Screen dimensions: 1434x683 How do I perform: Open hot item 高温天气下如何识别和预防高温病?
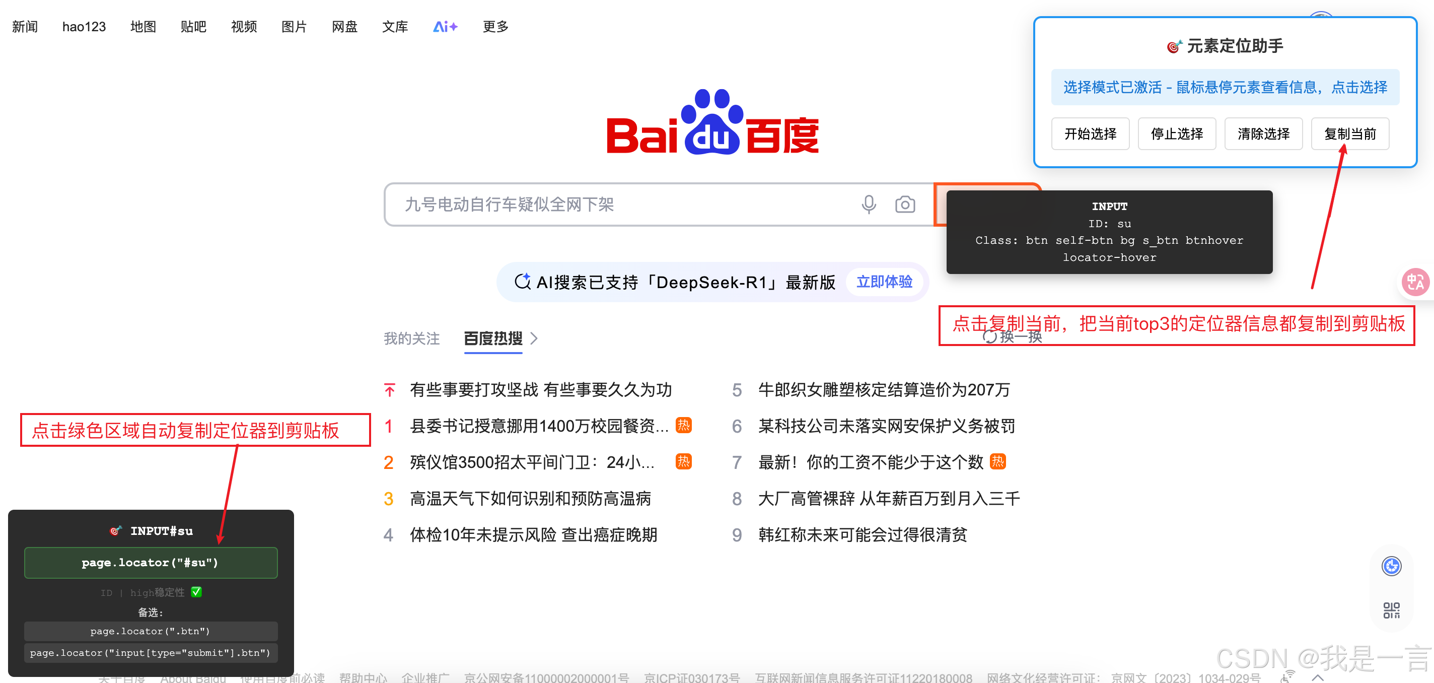531,498
